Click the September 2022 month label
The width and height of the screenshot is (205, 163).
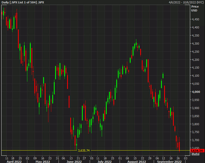click(169, 161)
